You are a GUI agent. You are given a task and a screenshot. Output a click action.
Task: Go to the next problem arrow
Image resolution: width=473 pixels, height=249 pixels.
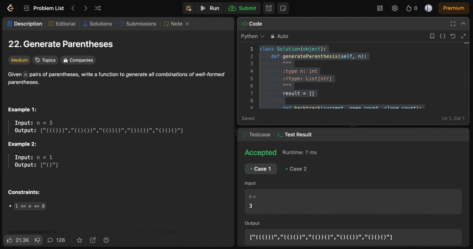(85, 8)
